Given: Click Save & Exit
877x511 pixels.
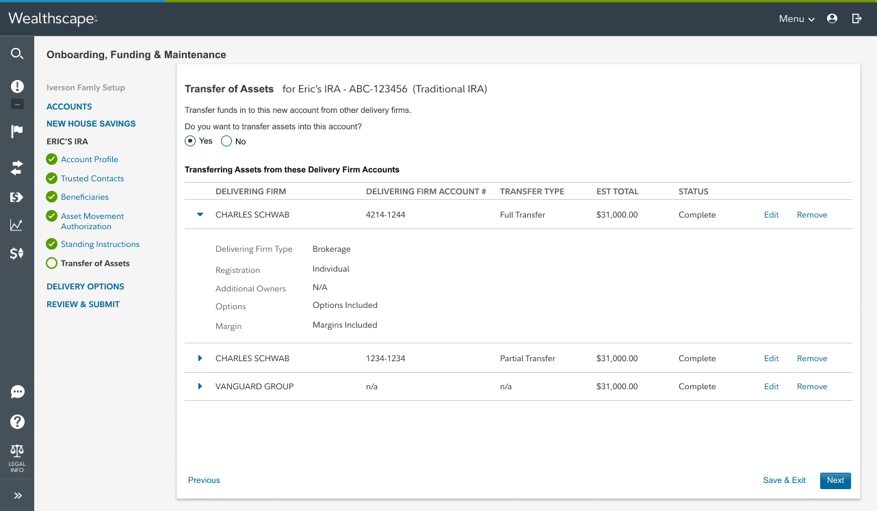Looking at the screenshot, I should (784, 480).
